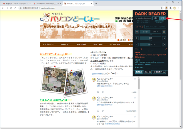
Task: Increase contrast with the right arrow
Action: coord(164,45)
